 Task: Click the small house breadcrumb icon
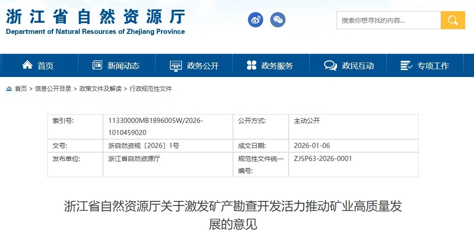tap(9, 89)
